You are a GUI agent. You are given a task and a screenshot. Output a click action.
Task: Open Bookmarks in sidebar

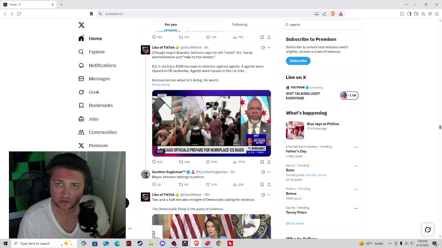96,105
